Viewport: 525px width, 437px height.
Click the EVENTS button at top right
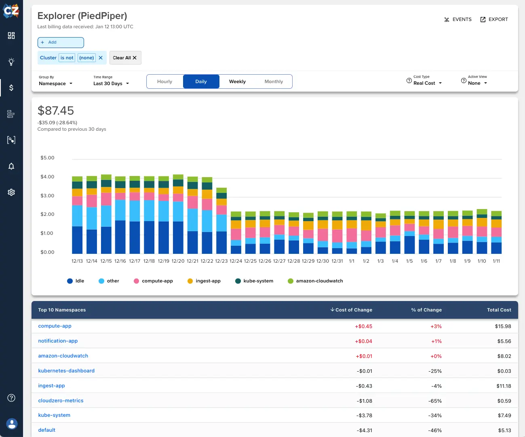point(458,19)
